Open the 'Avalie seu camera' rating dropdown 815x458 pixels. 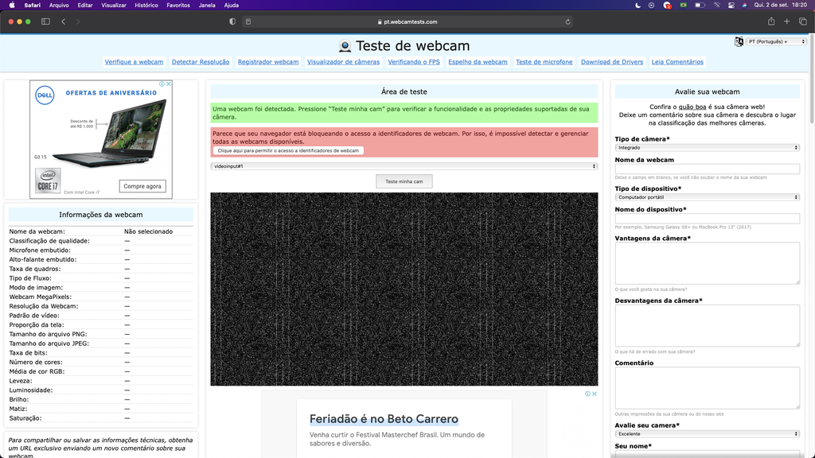(707, 433)
